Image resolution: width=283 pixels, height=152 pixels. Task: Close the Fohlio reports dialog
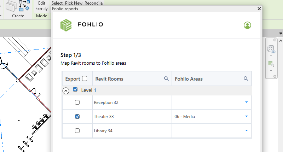(x=259, y=8)
